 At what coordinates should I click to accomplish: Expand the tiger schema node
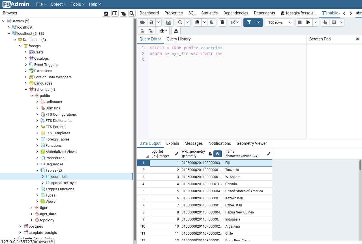point(31,208)
